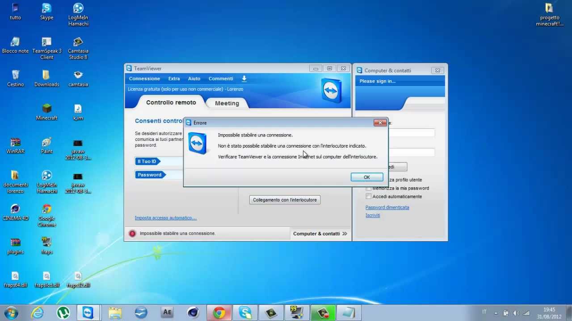Click the Iscriviti link
Screen dimensions: 572x321
373,215
